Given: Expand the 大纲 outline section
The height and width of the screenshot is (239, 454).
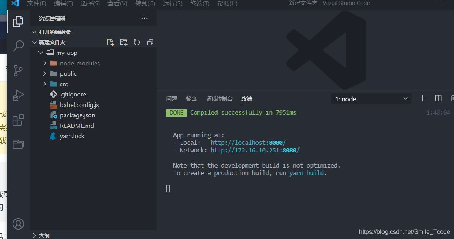Looking at the screenshot, I should click(x=34, y=236).
